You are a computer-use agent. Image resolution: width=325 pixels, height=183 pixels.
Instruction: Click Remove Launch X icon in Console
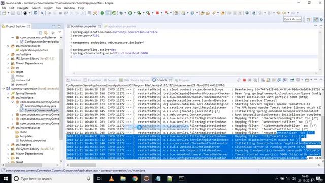pos(250,80)
